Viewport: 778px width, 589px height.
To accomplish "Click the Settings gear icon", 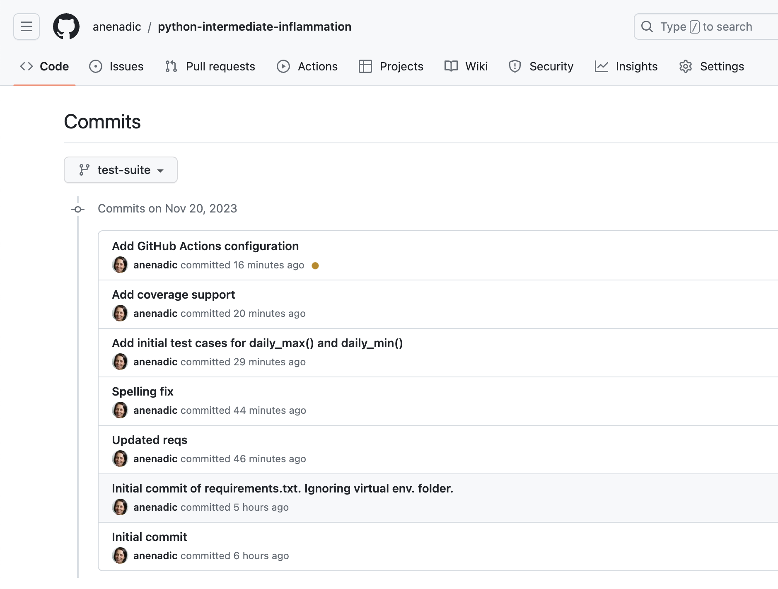I will point(686,66).
